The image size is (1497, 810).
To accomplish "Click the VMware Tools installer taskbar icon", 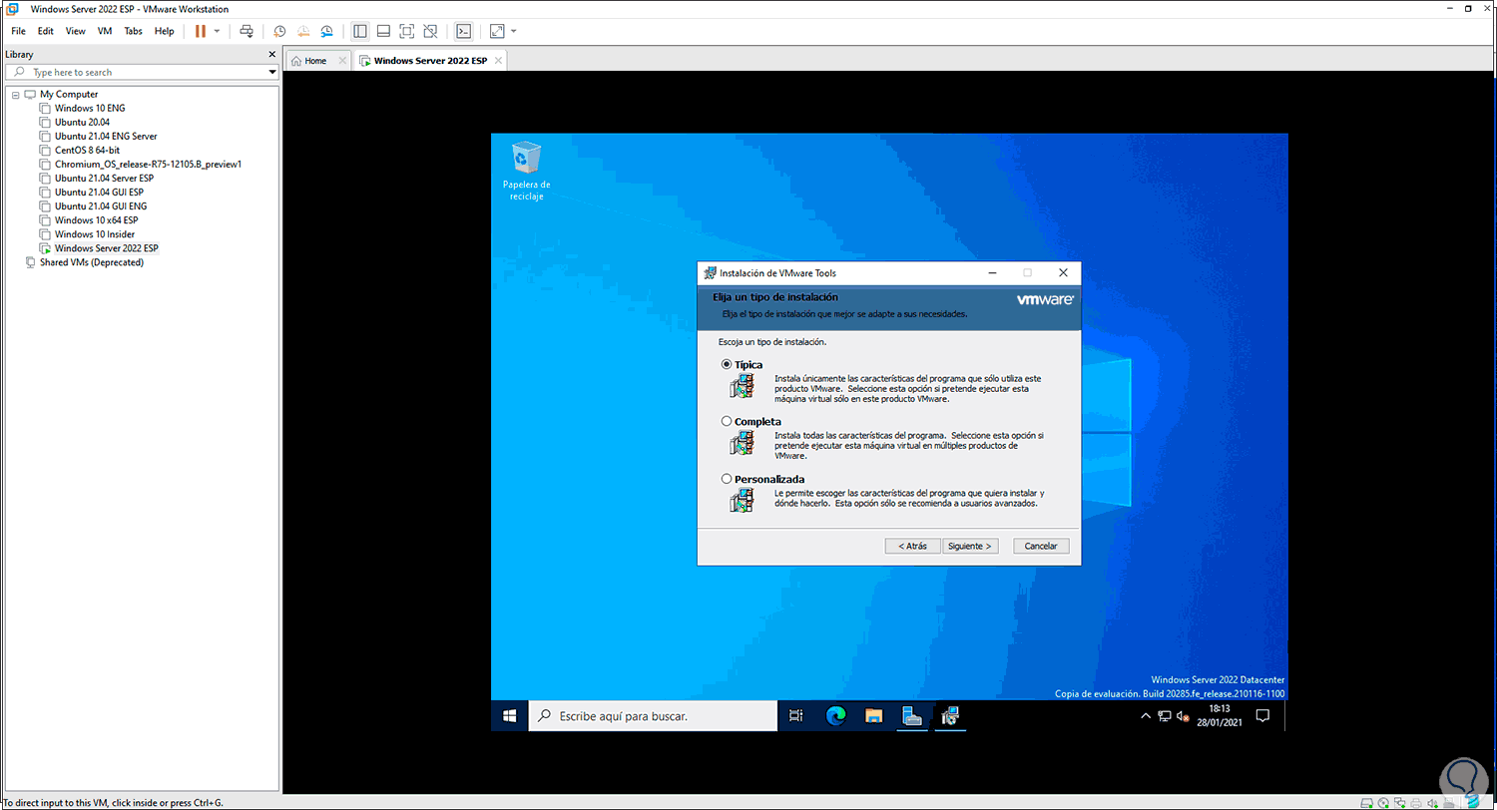I will (x=950, y=715).
